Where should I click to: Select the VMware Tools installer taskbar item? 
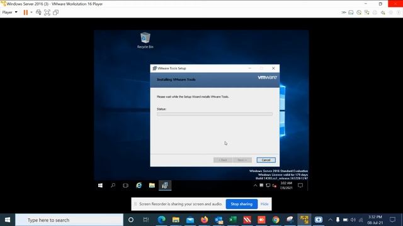(x=165, y=185)
